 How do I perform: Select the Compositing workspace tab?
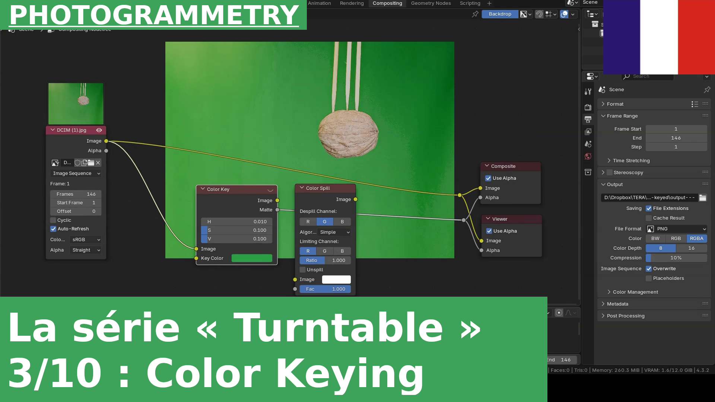[x=387, y=3]
